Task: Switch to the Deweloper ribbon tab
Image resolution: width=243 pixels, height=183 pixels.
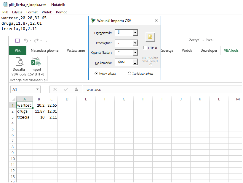Action: click(x=209, y=51)
